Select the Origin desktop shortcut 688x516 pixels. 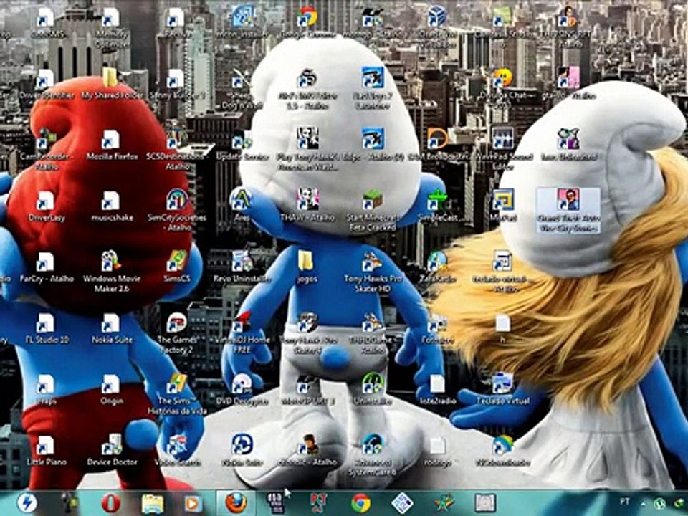(112, 390)
